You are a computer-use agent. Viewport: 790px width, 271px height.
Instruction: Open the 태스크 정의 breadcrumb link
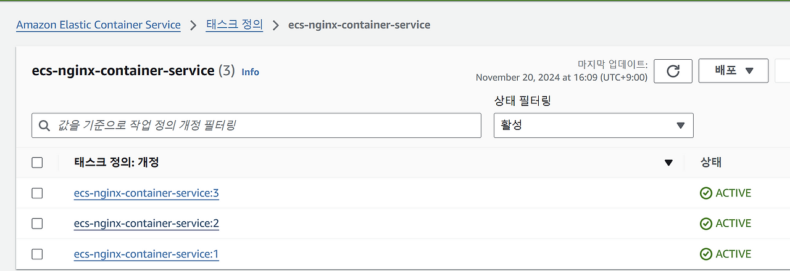pyautogui.click(x=235, y=25)
